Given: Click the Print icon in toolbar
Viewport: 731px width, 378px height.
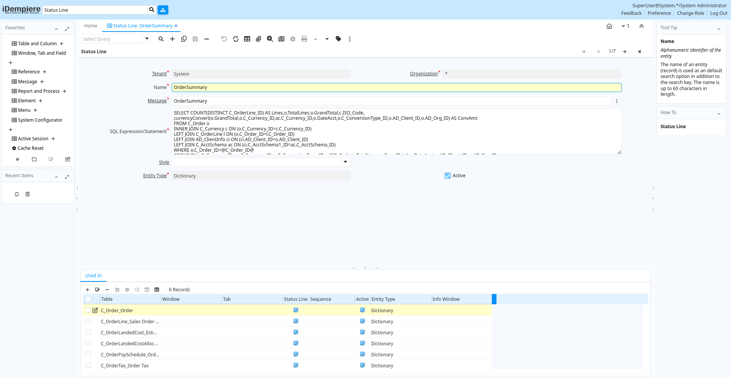Looking at the screenshot, I should (x=304, y=39).
